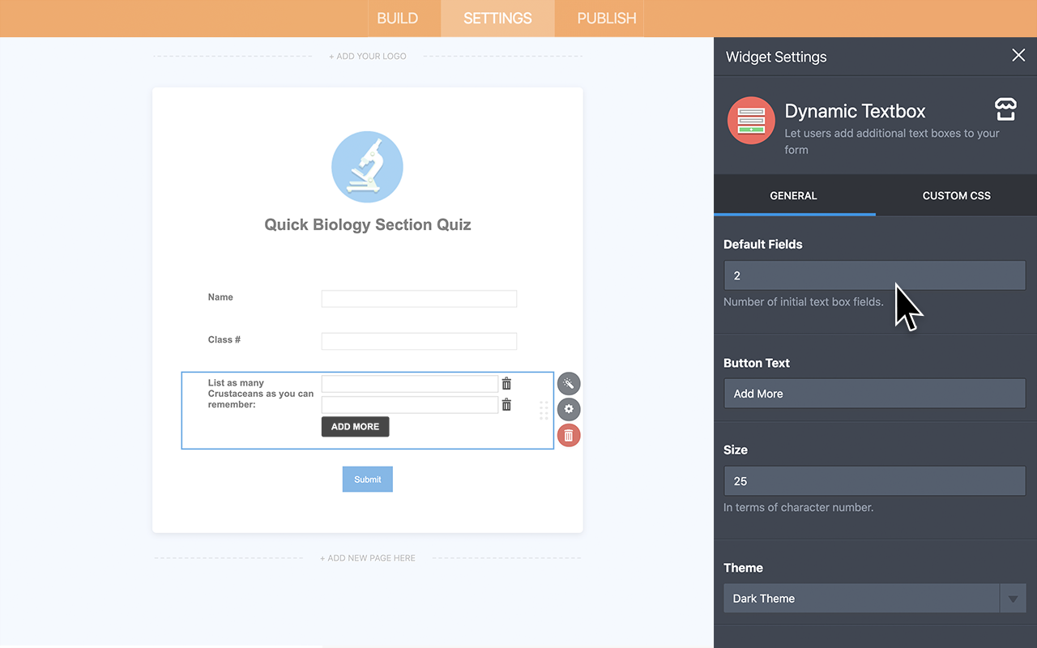Remove the second dynamic textbox with its trash icon
The image size is (1037, 648).
pyautogui.click(x=506, y=403)
